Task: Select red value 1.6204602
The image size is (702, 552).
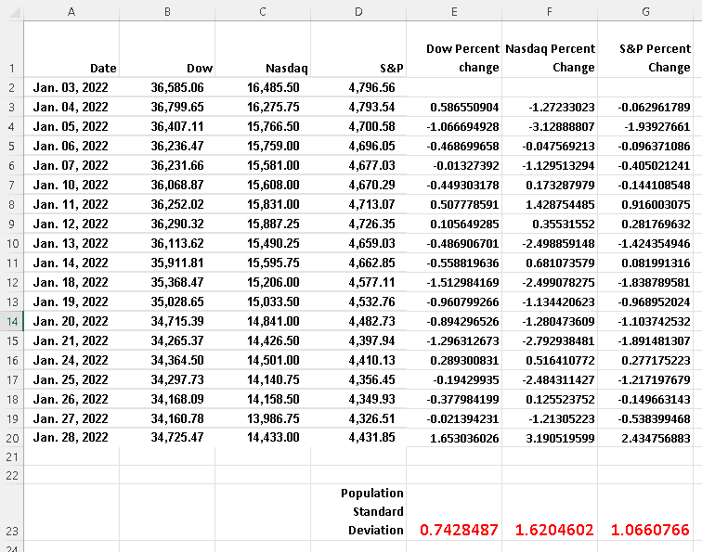Action: (550, 512)
